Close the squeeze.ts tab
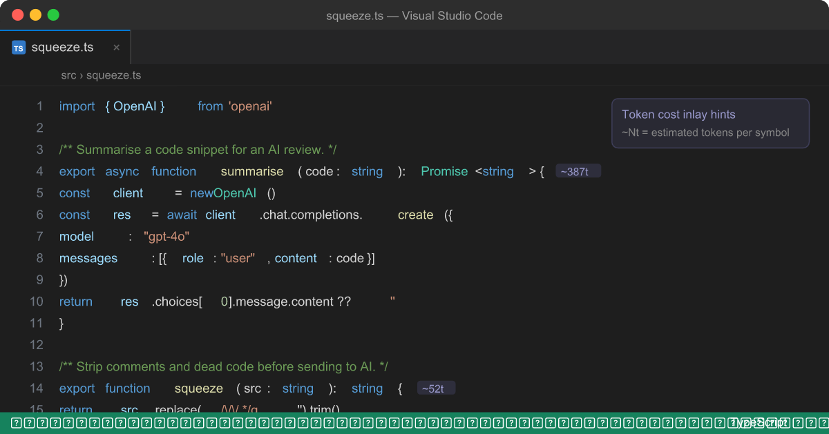 [116, 48]
